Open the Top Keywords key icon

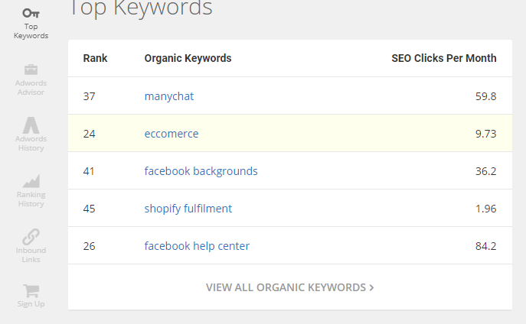click(31, 13)
